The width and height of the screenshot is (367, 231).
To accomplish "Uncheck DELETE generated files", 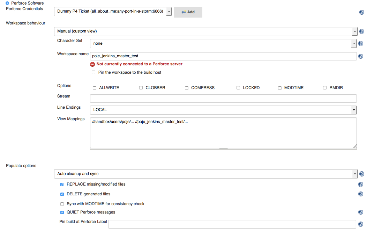I will [x=62, y=194].
